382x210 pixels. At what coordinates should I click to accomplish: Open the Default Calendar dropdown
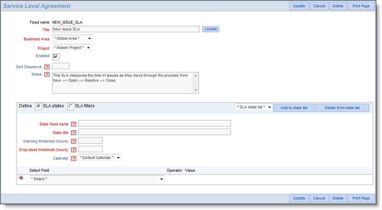tap(100, 158)
